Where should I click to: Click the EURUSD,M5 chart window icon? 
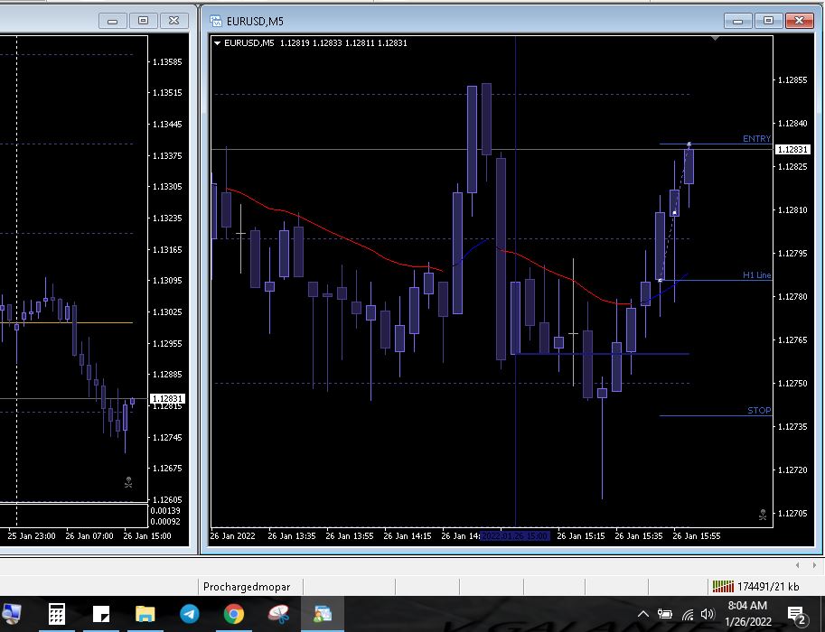pos(216,20)
